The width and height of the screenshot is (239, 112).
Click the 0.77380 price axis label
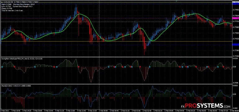(236, 50)
